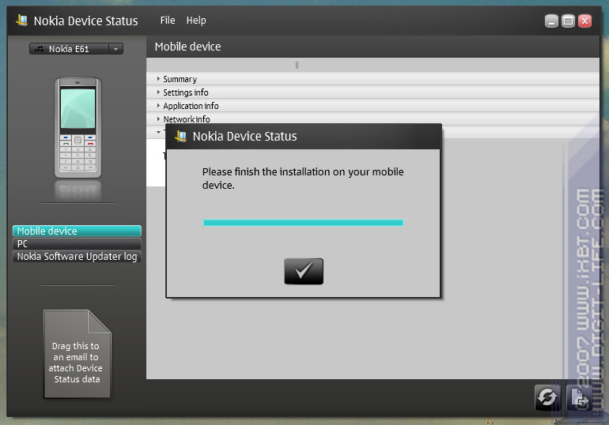Confirm the dialog with the checkmark button
Viewport: 609px width, 425px height.
click(304, 272)
